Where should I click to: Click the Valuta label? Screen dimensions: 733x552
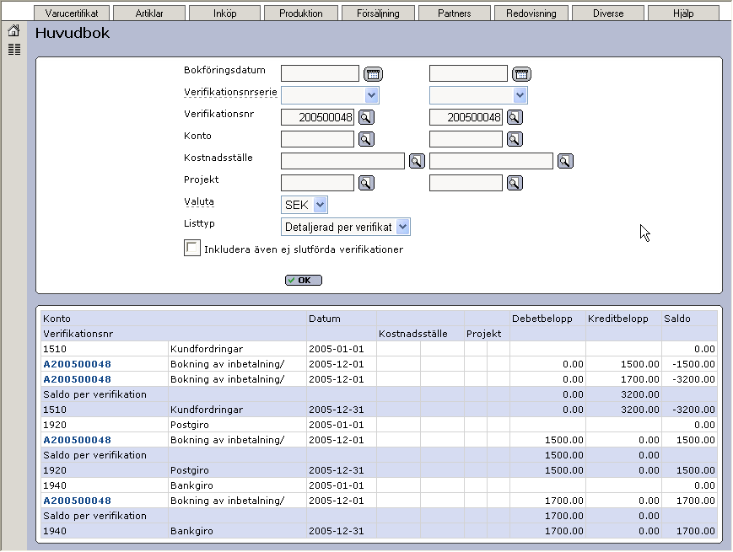point(199,201)
